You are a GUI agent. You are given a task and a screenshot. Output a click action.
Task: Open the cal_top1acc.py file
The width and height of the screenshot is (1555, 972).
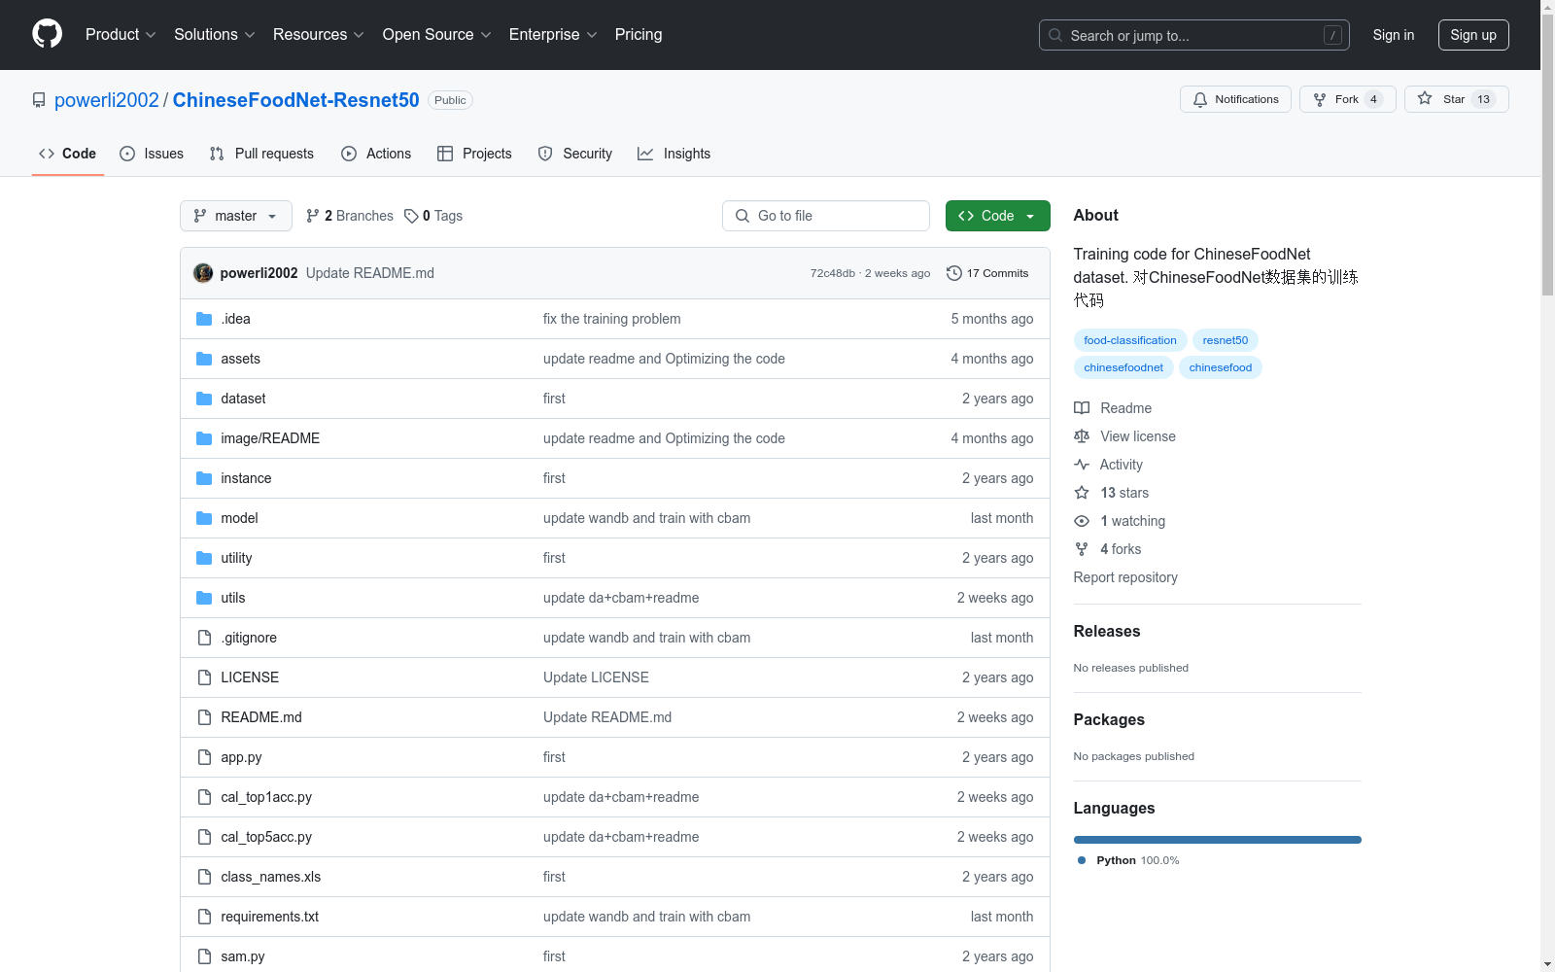(x=266, y=797)
